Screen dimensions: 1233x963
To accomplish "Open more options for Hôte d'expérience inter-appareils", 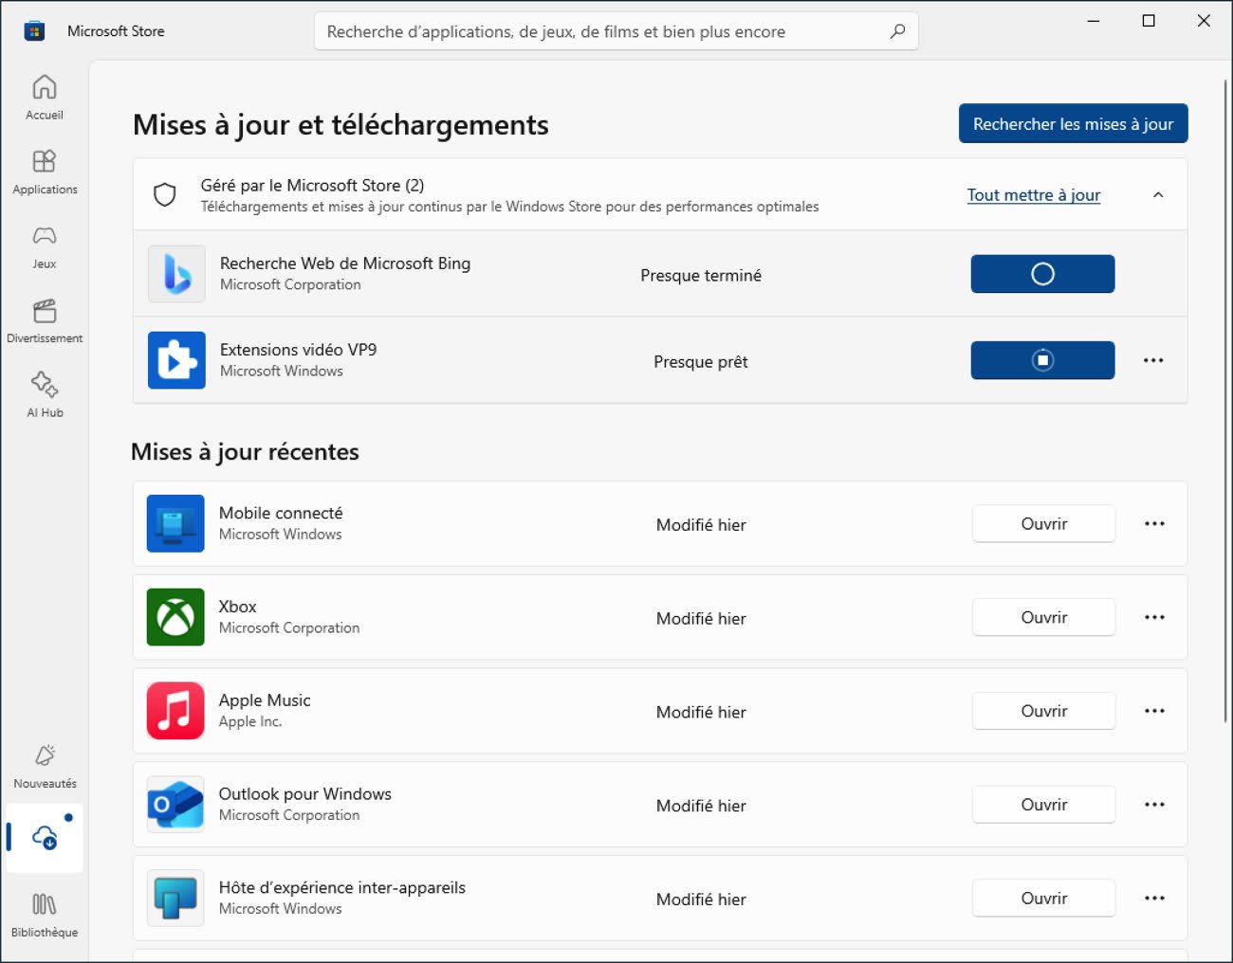I will pyautogui.click(x=1154, y=898).
